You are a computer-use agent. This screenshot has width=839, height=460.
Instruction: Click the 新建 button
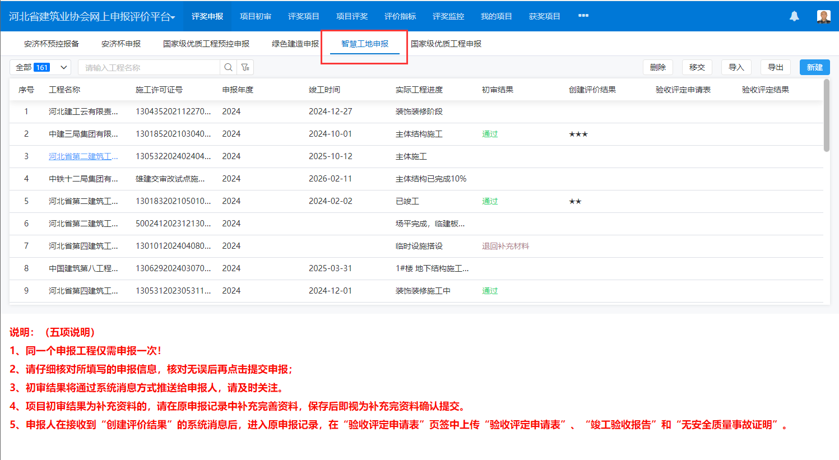tap(814, 67)
